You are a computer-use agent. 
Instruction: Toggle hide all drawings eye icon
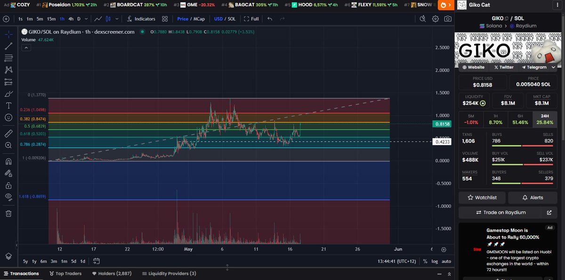pyautogui.click(x=8, y=197)
